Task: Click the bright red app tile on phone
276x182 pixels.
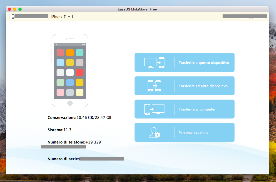Action: click(x=79, y=73)
